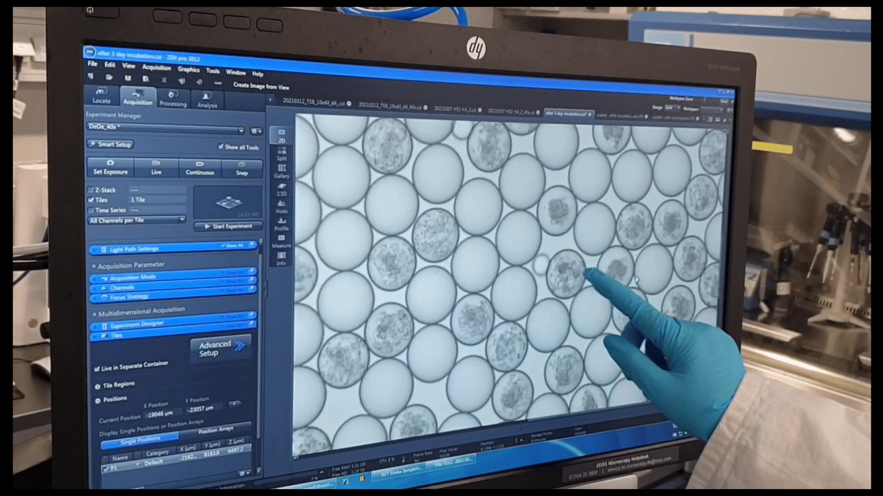Toggle the P1 position row checkbox

point(106,469)
